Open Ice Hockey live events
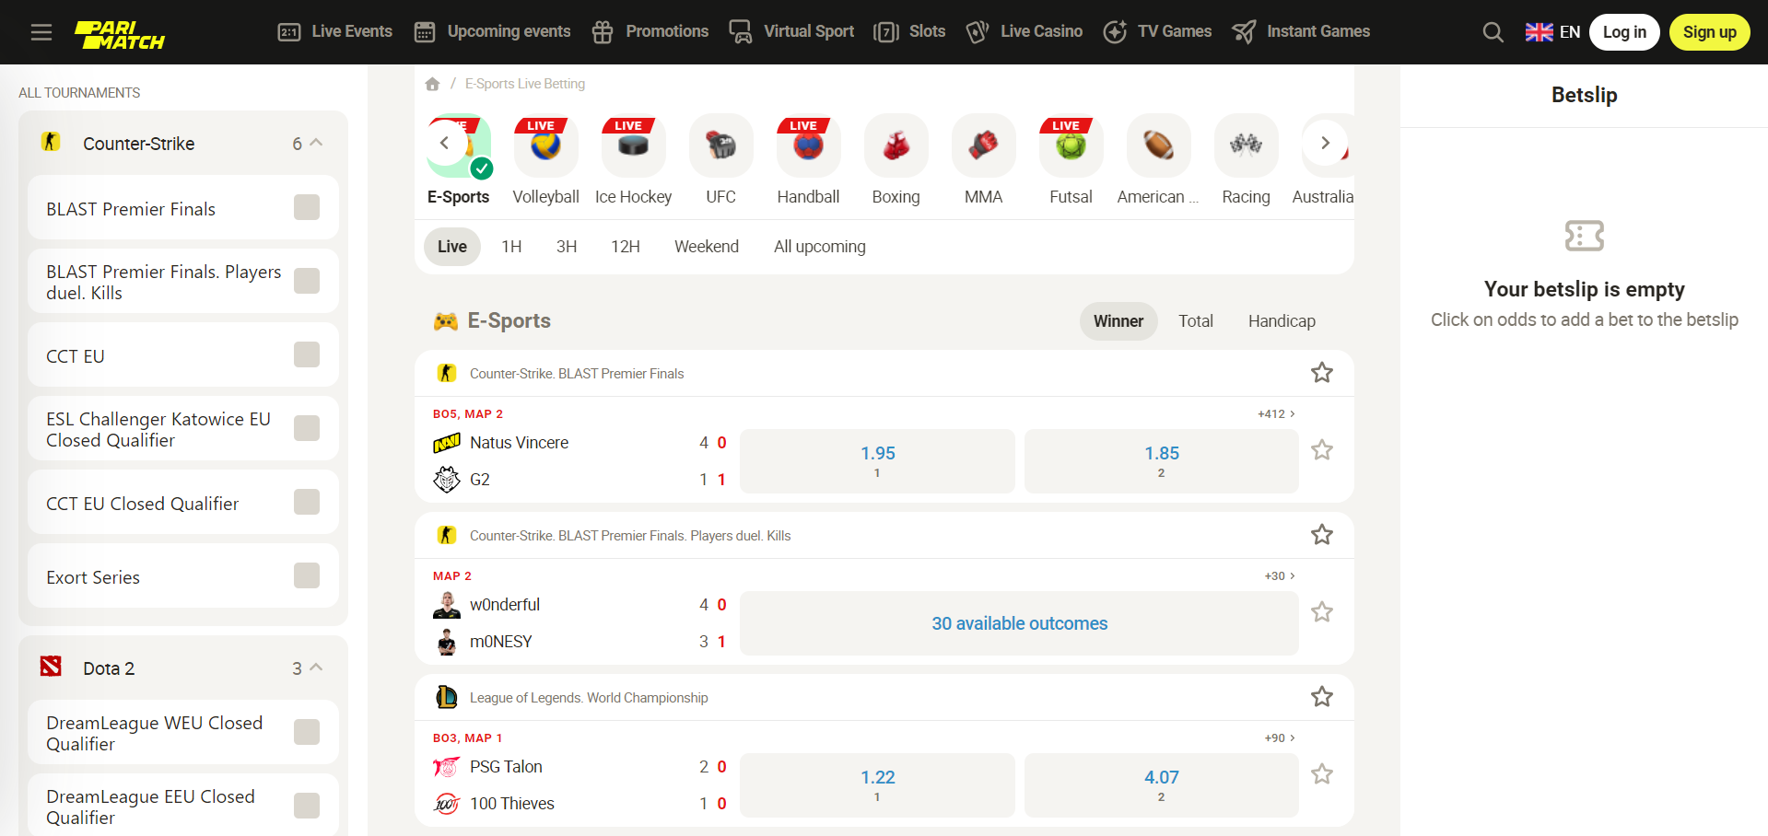 point(633,145)
